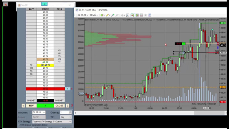
Task: Click the data box candlestick icon
Action: pos(137,15)
